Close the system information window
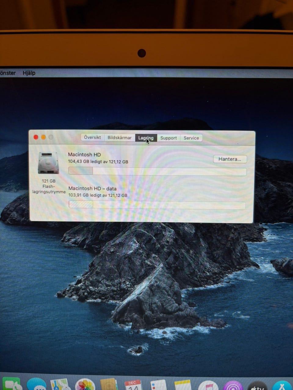The height and width of the screenshot is (390, 293). [x=36, y=137]
